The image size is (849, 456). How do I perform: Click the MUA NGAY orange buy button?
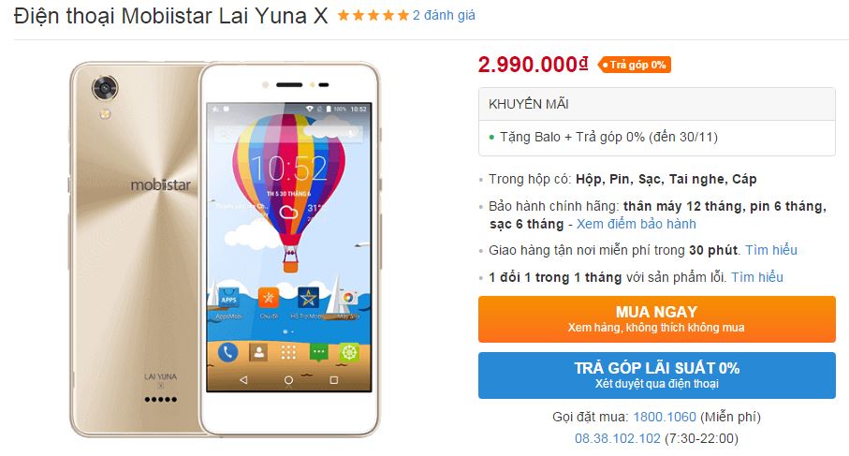point(657,319)
